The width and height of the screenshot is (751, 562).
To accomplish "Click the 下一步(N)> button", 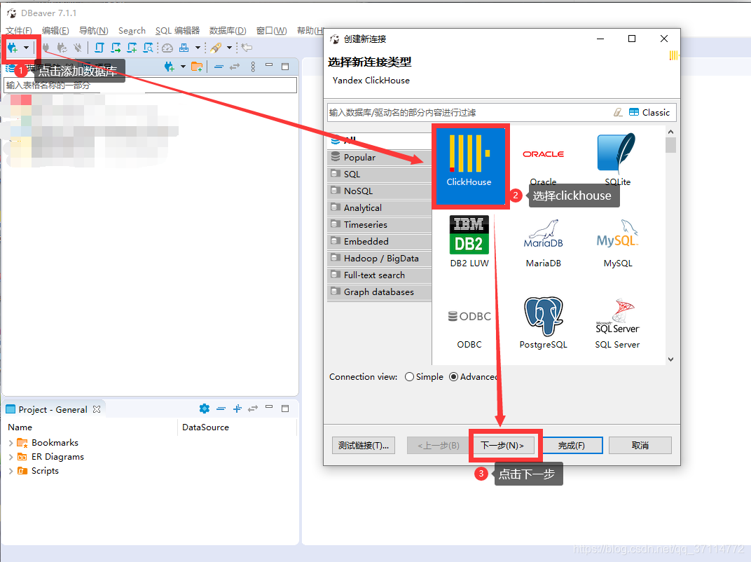I will coord(502,446).
